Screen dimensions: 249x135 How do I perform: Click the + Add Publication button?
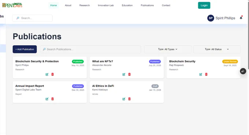tap(25, 49)
